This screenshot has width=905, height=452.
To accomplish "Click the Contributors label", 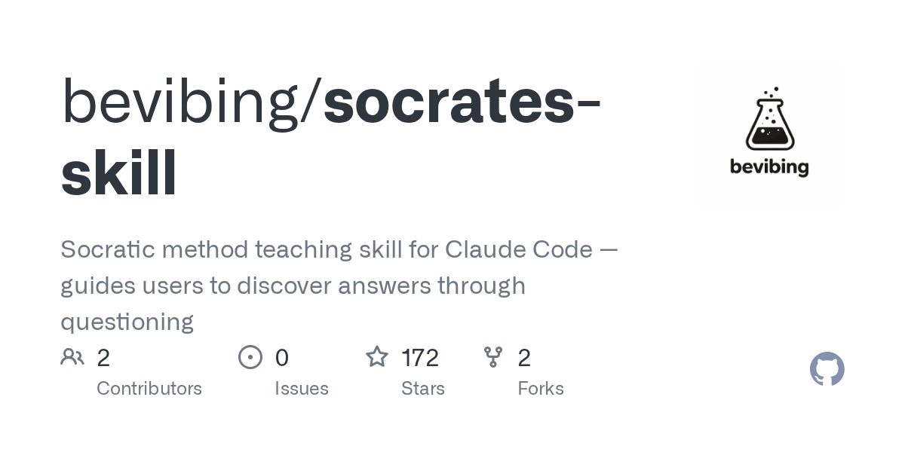I will 149,389.
